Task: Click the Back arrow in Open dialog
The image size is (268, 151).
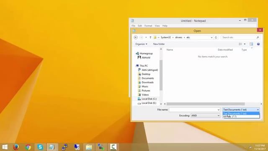Action: pos(136,37)
